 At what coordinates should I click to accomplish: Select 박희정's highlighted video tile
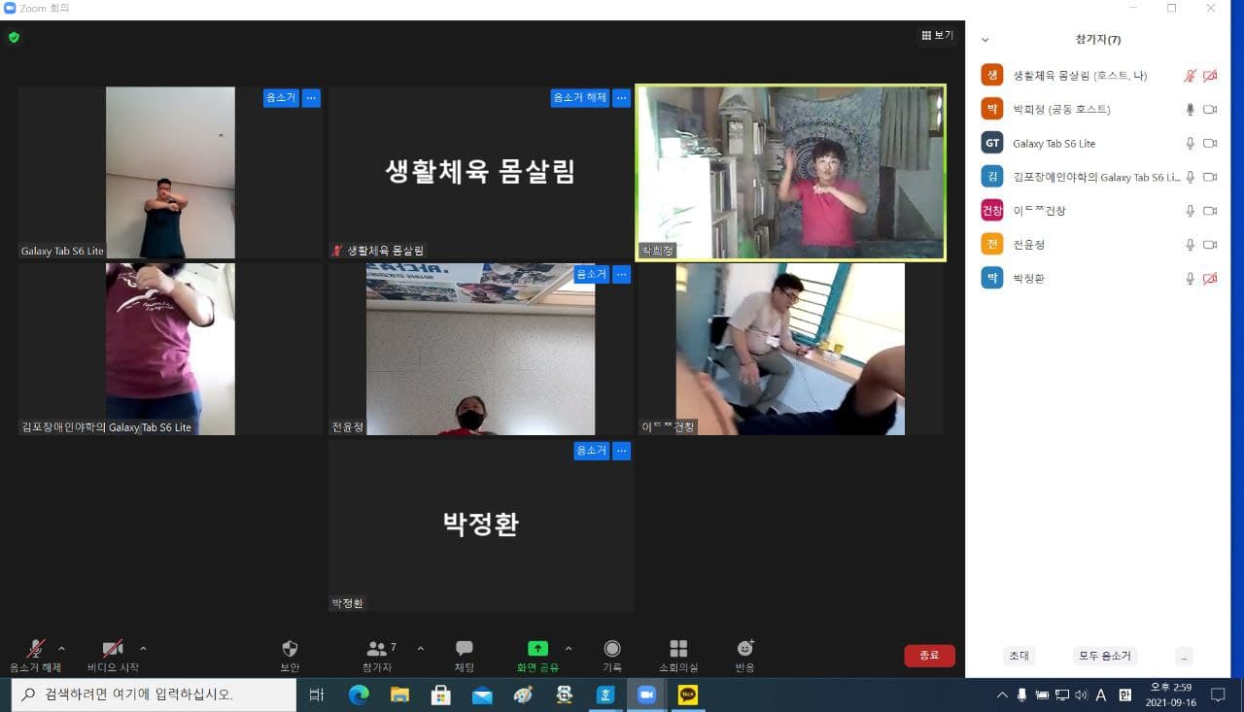[x=790, y=173]
